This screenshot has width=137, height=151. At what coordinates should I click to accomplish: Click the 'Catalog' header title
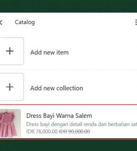pos(25,22)
